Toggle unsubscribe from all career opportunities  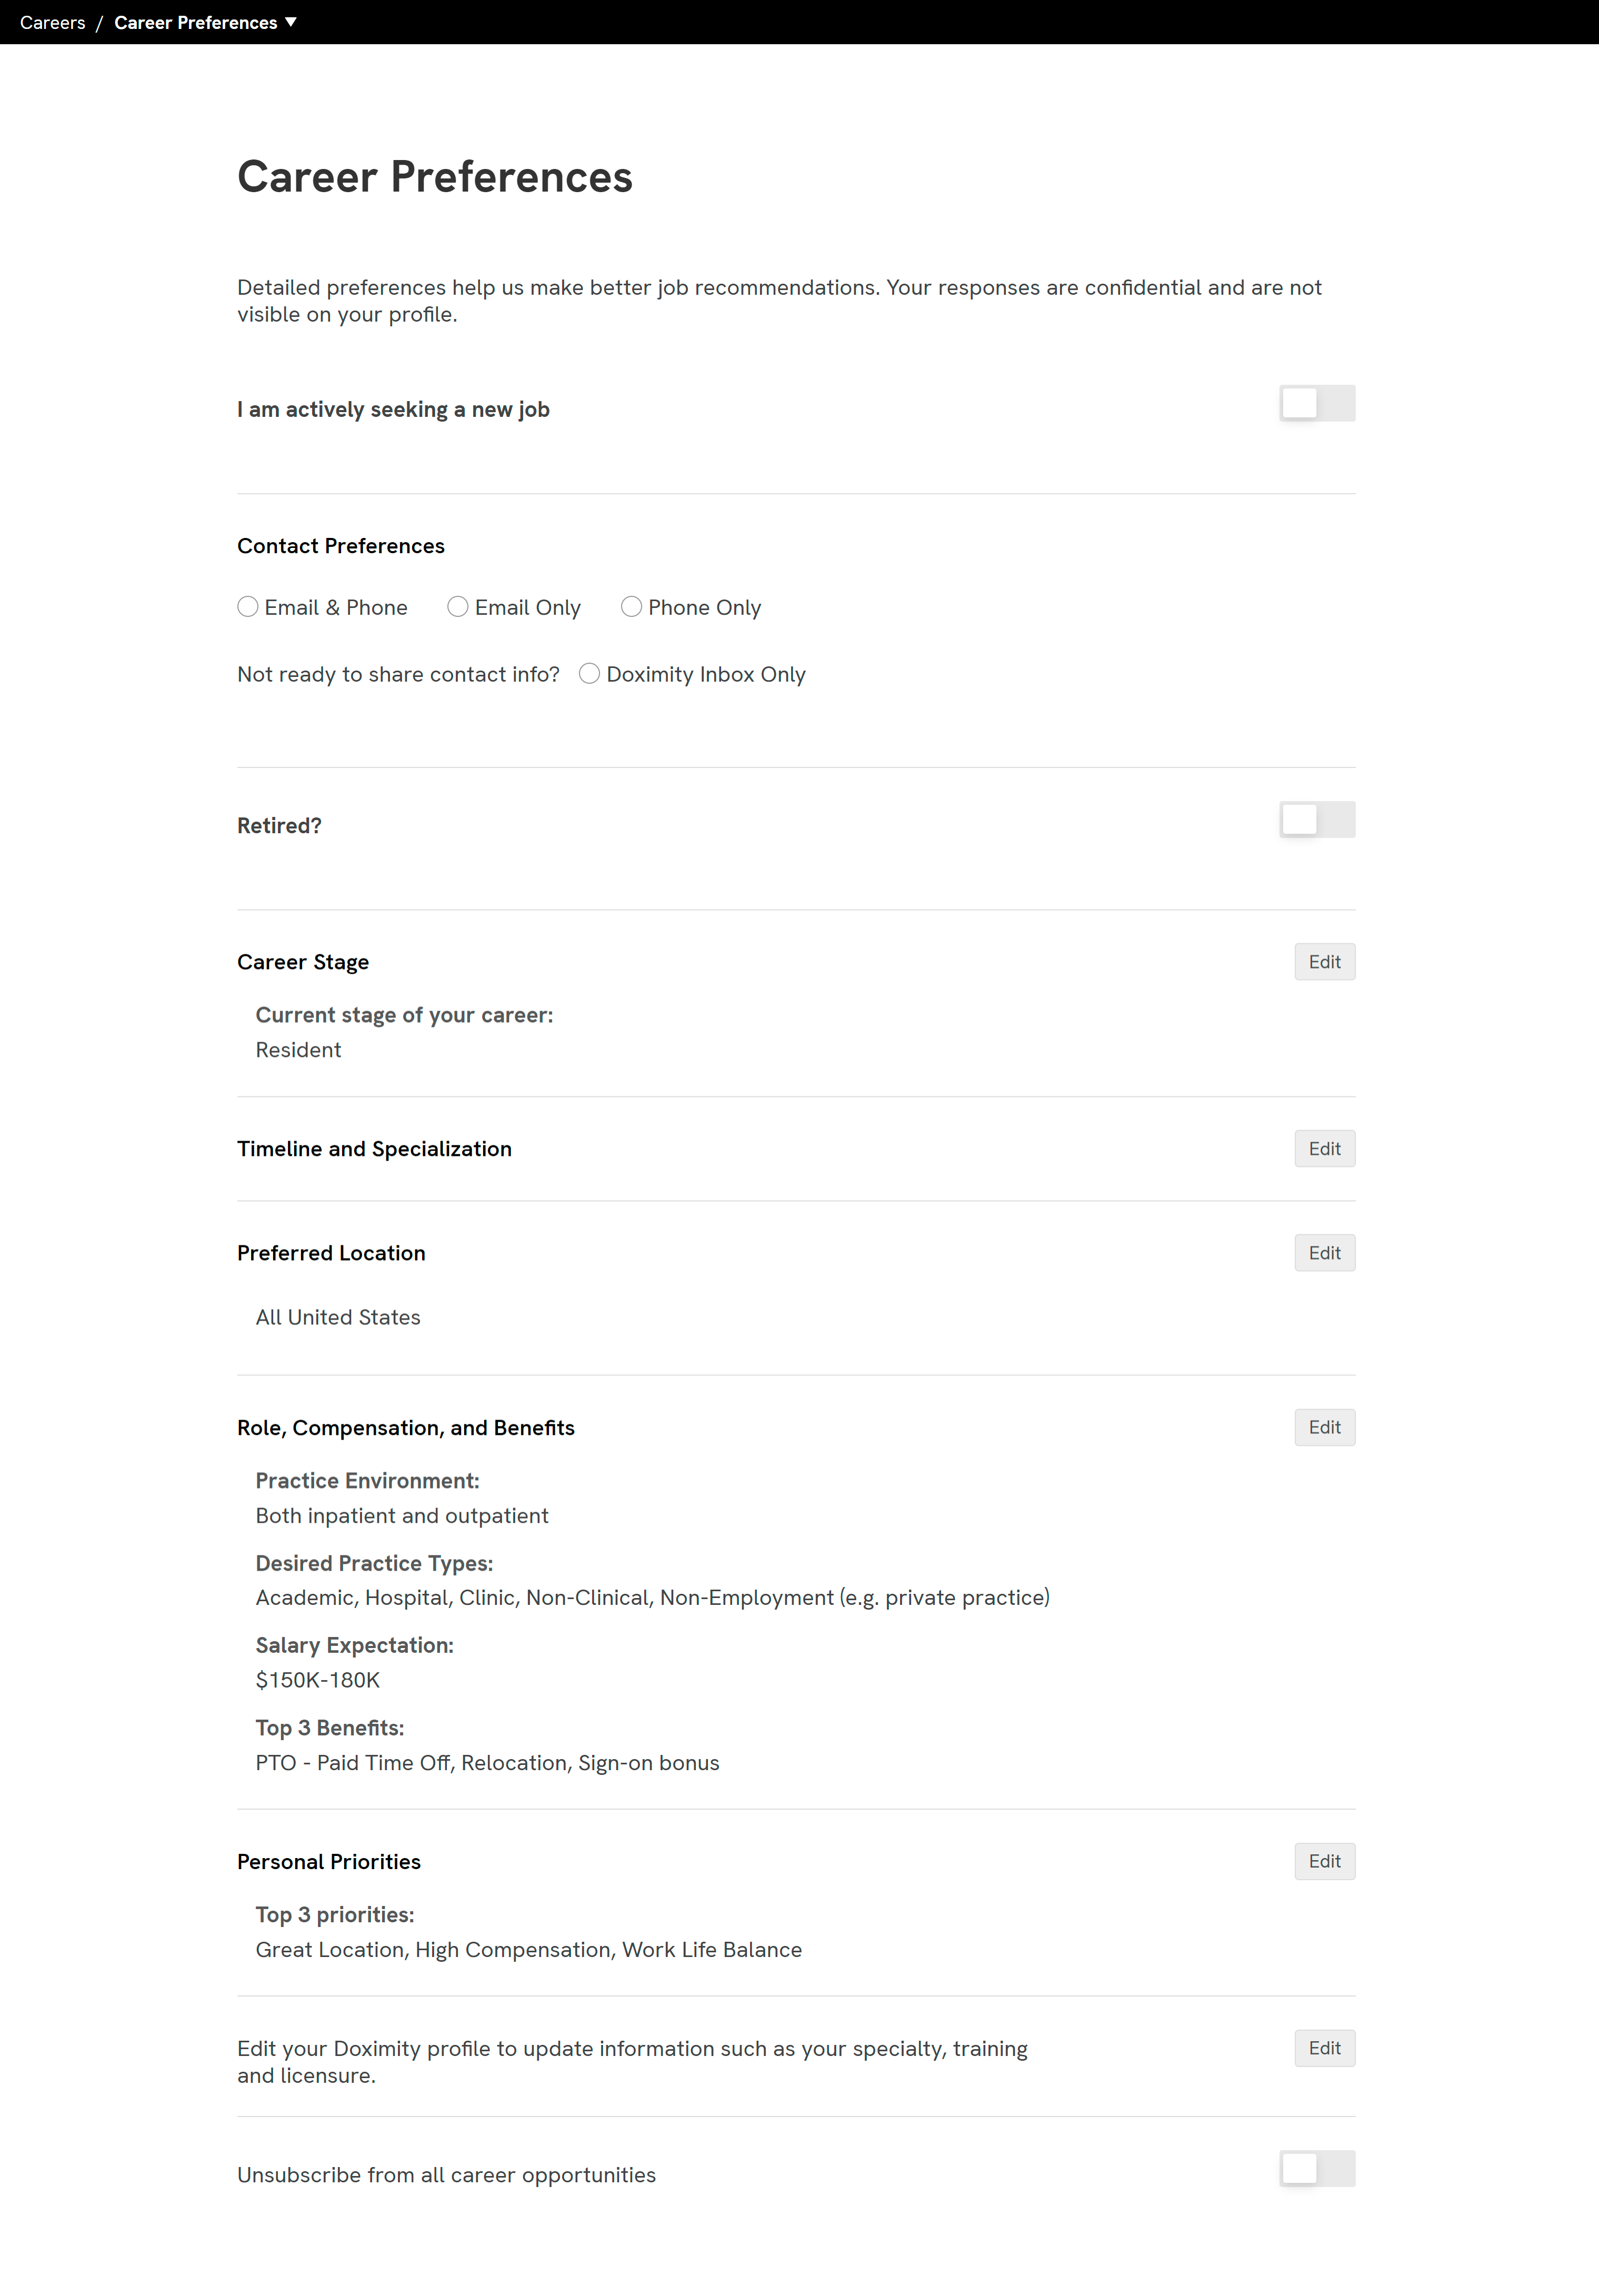coord(1317,2169)
